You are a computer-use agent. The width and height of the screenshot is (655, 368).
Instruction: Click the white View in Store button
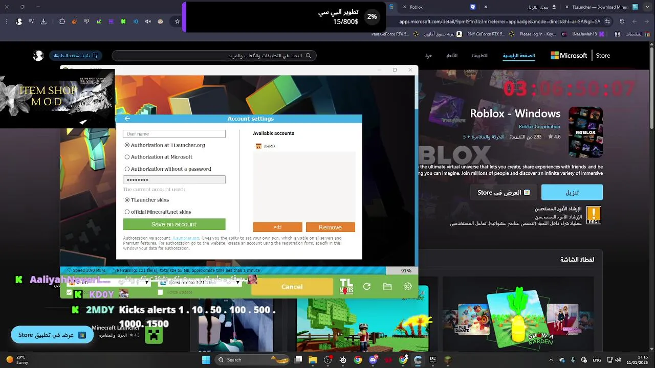point(504,192)
